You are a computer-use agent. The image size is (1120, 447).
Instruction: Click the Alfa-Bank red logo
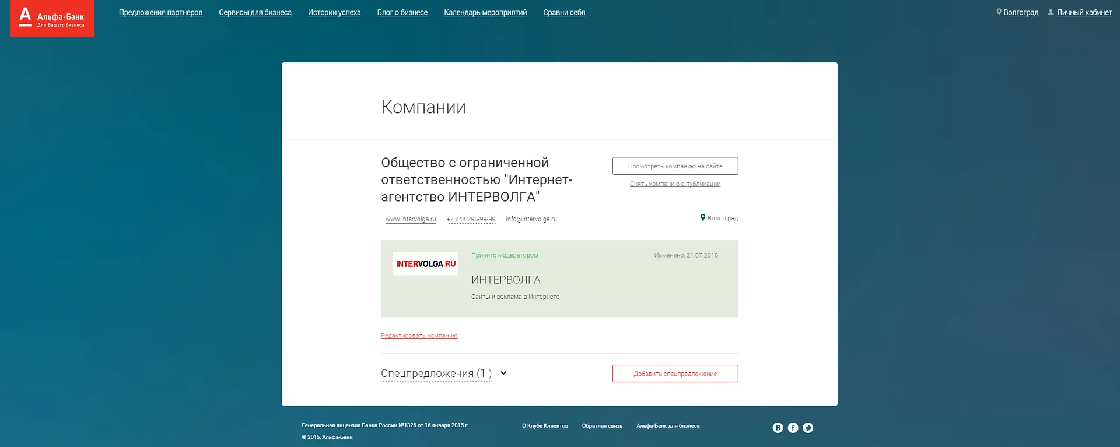pos(52,18)
